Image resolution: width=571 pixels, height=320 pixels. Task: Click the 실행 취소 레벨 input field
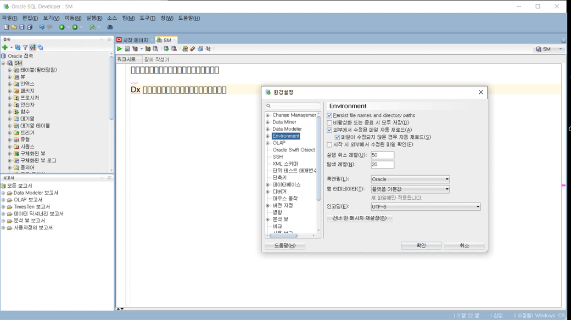point(382,155)
